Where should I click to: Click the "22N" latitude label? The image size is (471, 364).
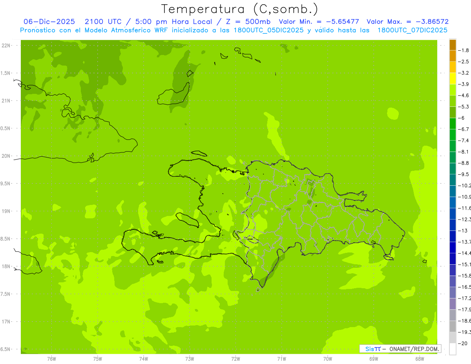click(x=6, y=46)
